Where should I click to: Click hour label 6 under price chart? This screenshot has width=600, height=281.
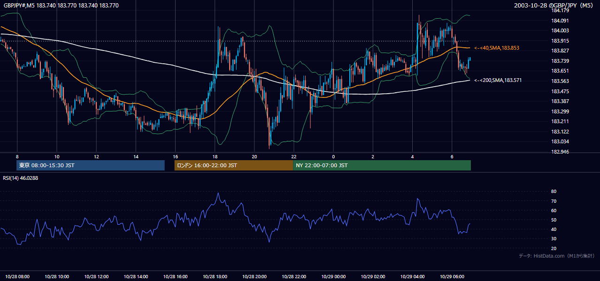coord(452,156)
